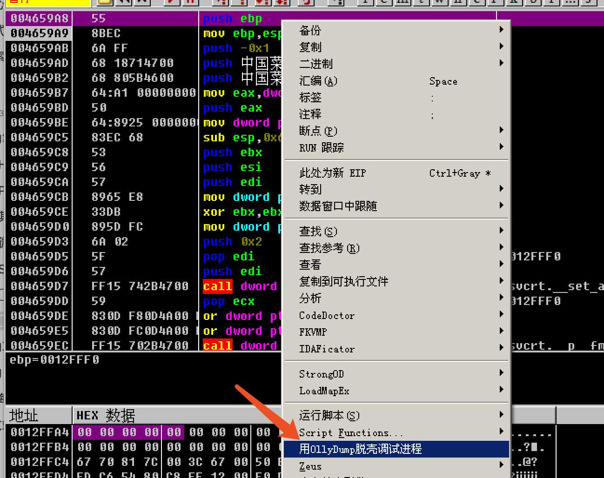Viewport: 604px width, 478px height.
Task: Choose 汇编(A) from the context menu
Action: (396, 81)
